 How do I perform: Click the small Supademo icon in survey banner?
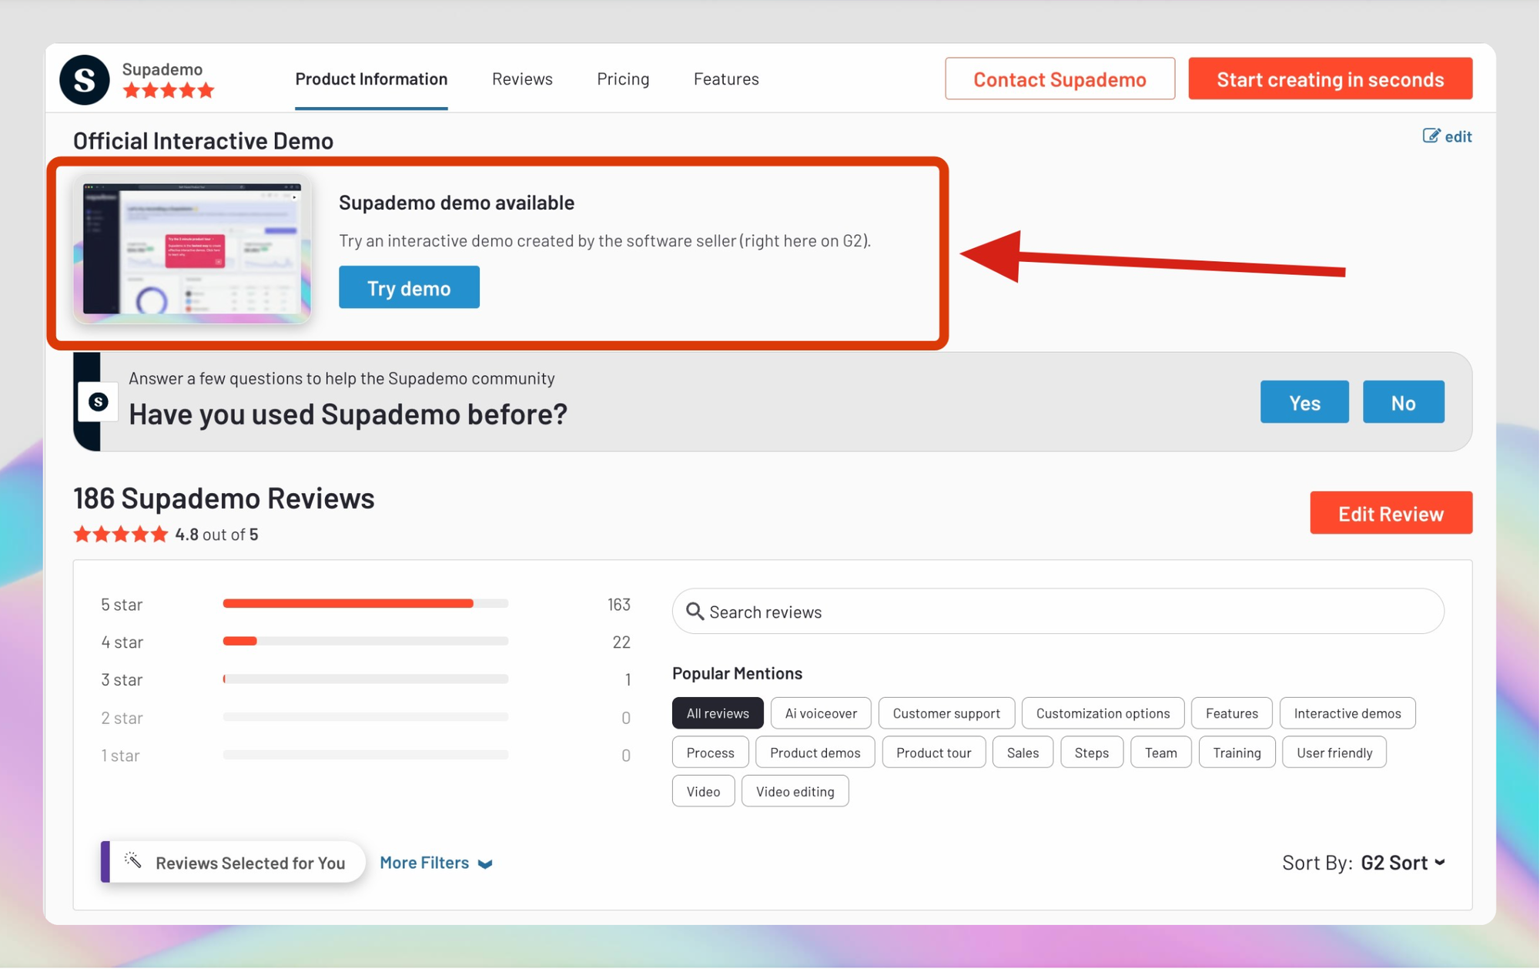tap(98, 401)
